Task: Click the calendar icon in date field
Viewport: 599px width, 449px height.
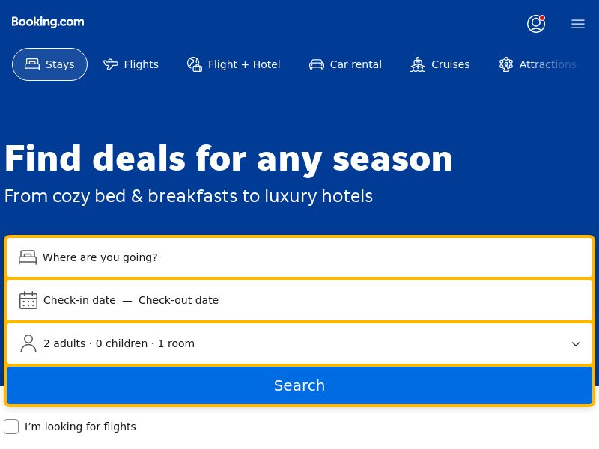Action: coord(28,300)
